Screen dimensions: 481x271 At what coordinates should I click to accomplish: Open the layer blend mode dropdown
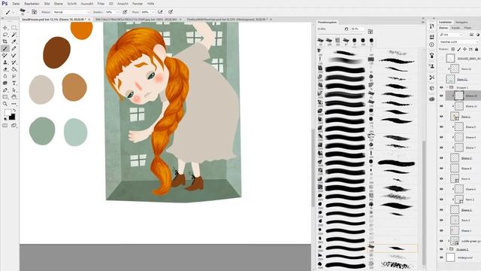(x=459, y=41)
